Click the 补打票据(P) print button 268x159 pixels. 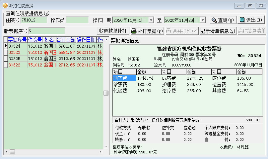(x=147, y=31)
